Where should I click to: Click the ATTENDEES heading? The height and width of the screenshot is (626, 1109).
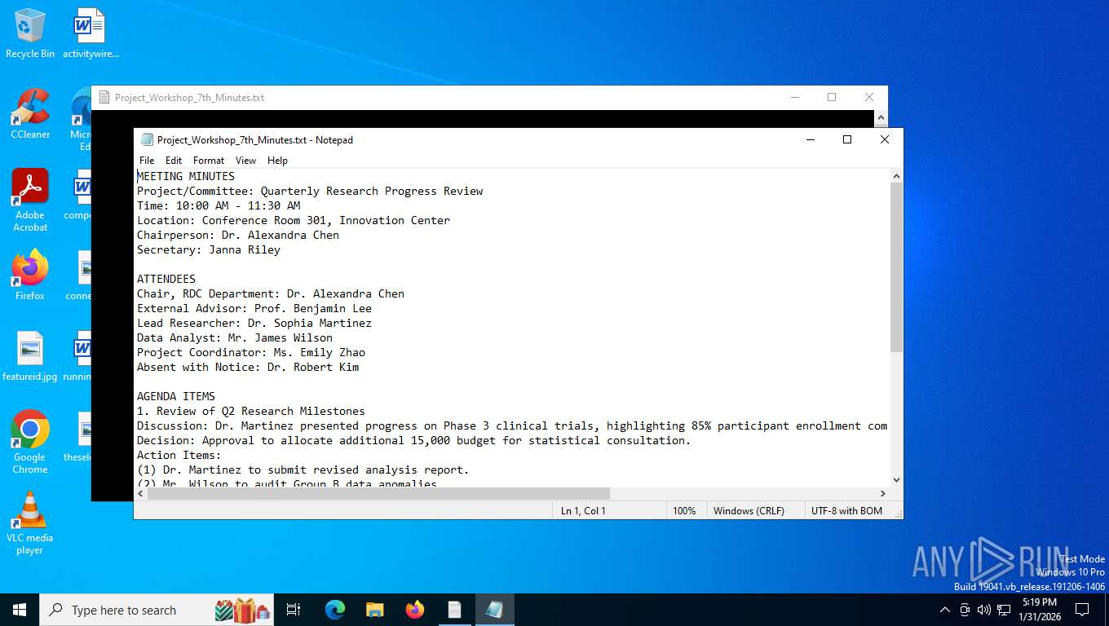166,279
